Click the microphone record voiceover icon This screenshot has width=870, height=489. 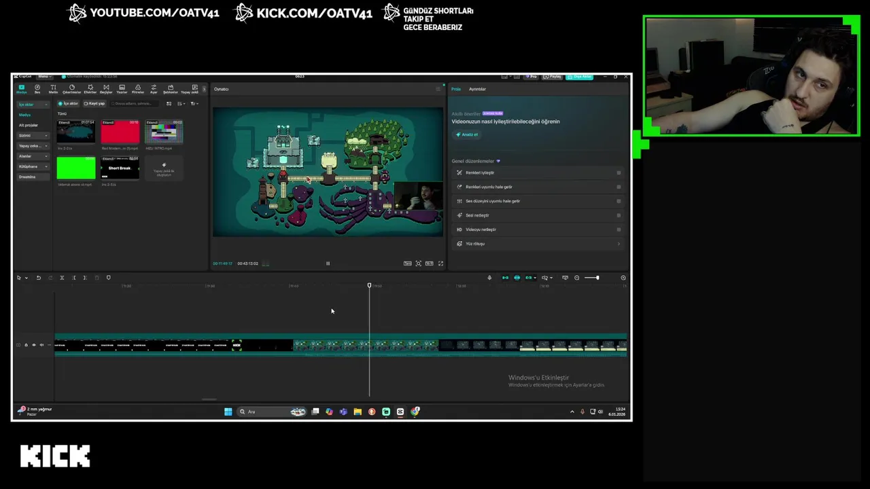pos(489,278)
